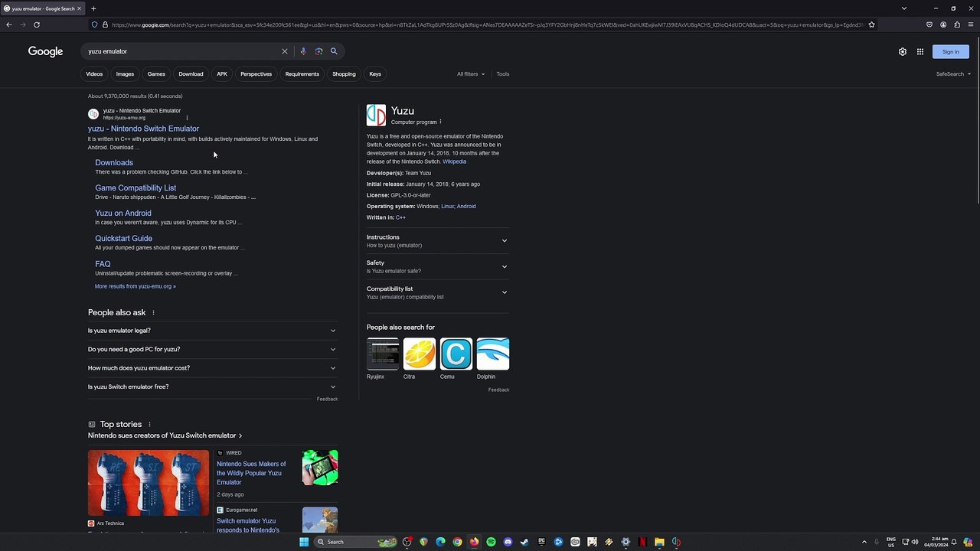The height and width of the screenshot is (551, 980).
Task: Open the more options dots next to Computer program
Action: (440, 122)
